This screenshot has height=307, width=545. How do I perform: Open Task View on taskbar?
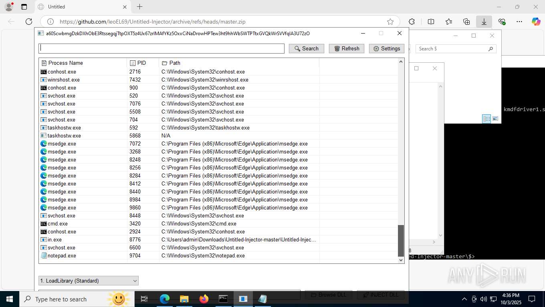[x=144, y=299]
